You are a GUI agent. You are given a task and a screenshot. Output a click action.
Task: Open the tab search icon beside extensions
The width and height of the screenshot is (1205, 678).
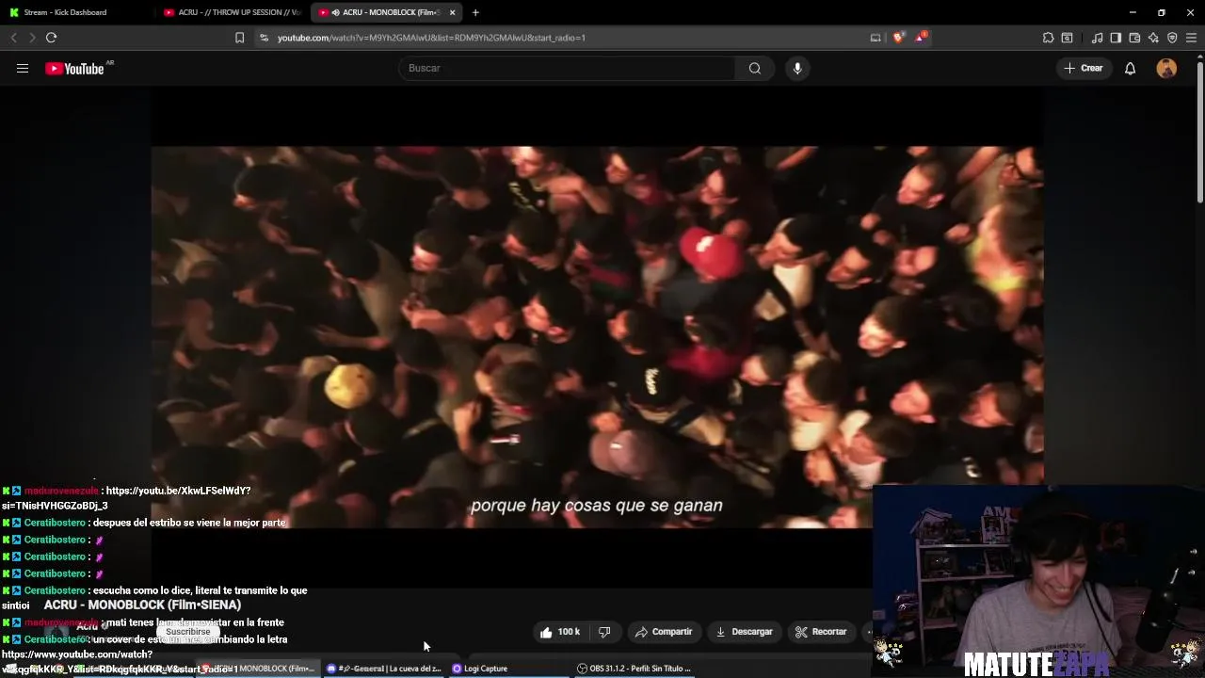1067,38
